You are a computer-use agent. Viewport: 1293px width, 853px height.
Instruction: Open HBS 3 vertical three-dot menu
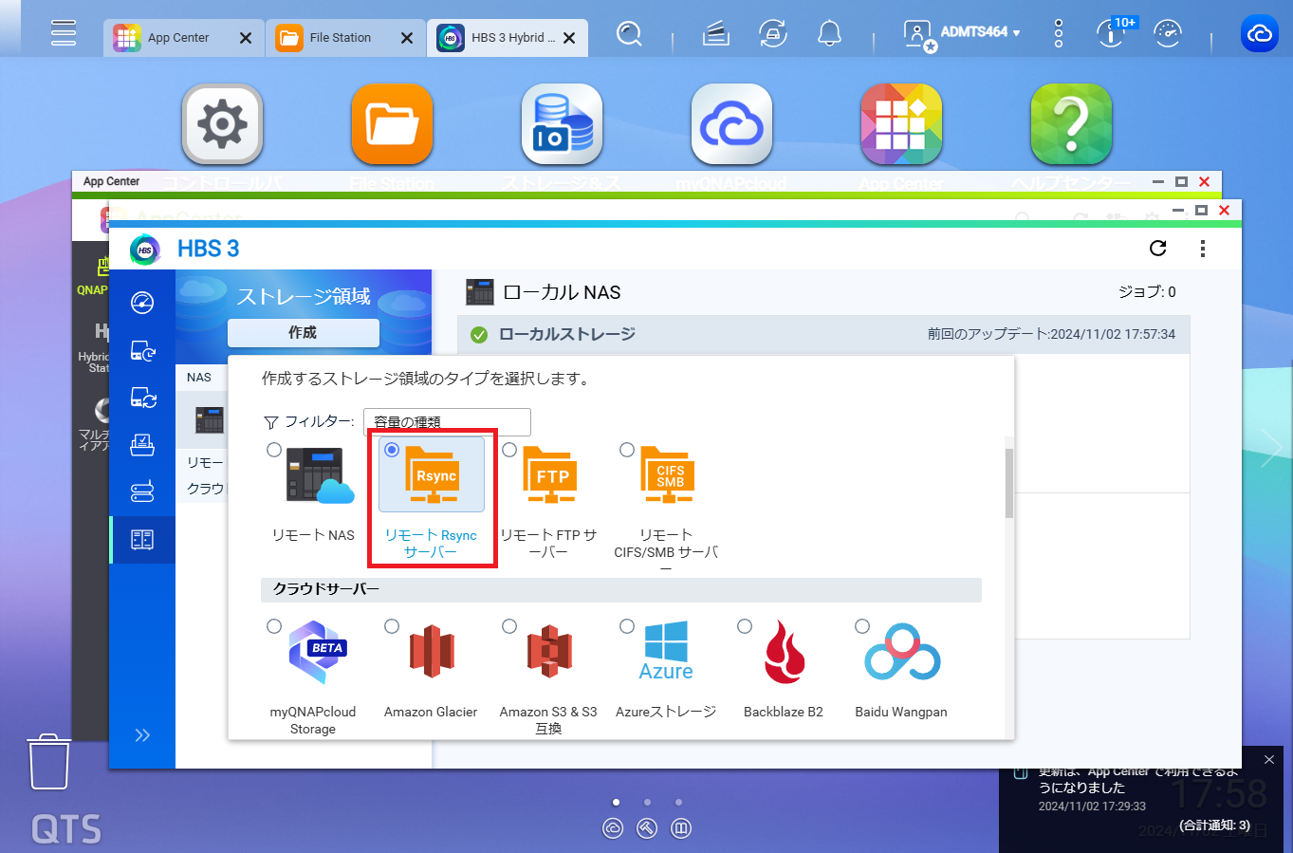pyautogui.click(x=1203, y=249)
